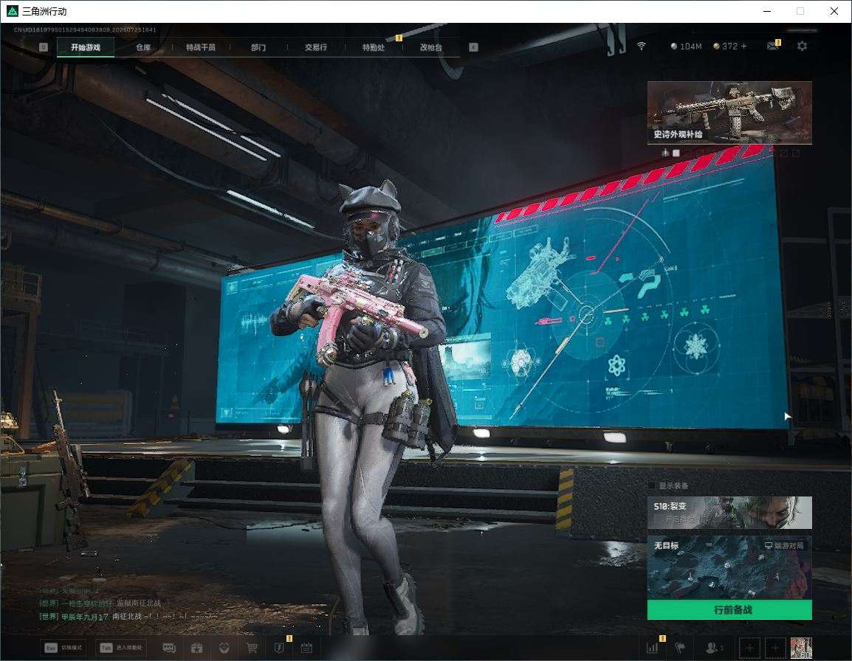Open the calendar events icon
This screenshot has width=852, height=661.
click(306, 648)
